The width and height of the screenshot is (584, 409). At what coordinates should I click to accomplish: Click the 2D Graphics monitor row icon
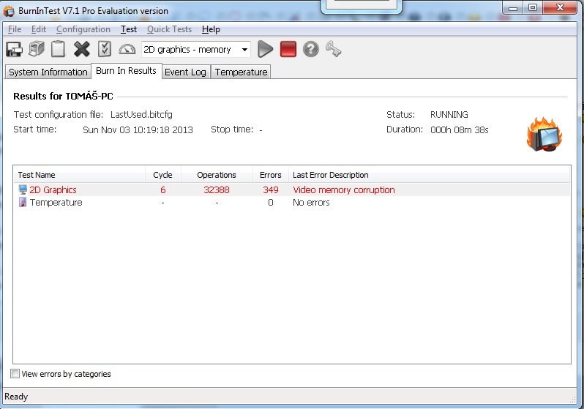tap(23, 190)
